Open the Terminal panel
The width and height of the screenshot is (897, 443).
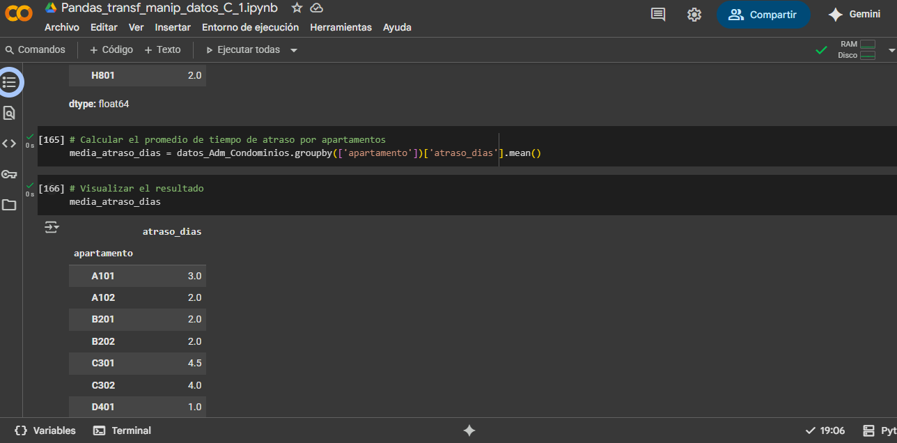click(x=122, y=430)
